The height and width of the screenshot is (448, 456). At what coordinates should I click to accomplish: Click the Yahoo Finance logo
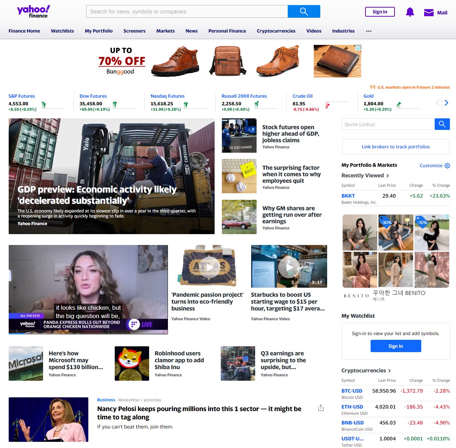coord(33,12)
